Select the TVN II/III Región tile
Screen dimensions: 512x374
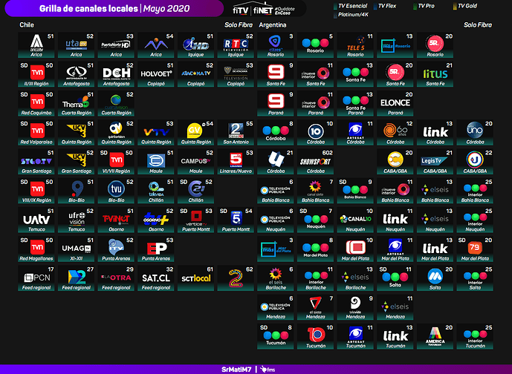coord(36,74)
